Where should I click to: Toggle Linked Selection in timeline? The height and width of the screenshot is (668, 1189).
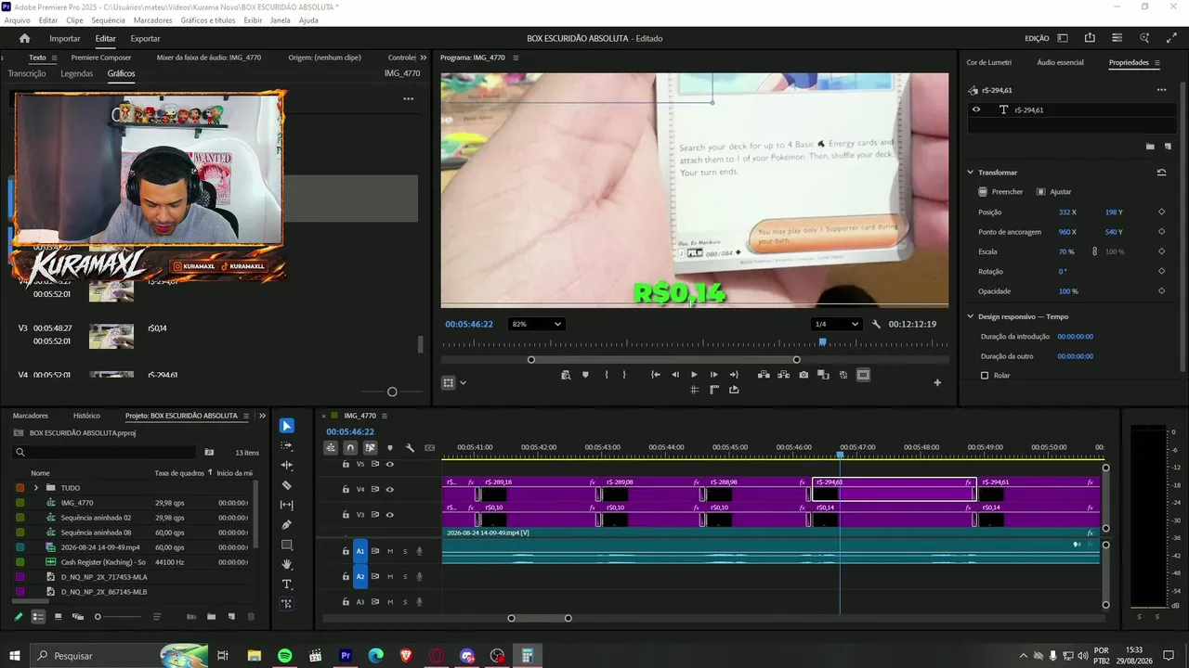[x=370, y=448]
